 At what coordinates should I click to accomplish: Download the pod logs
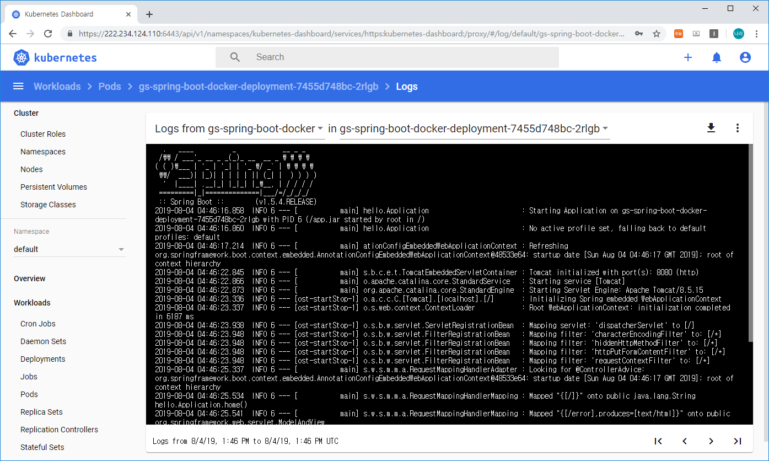pyautogui.click(x=711, y=128)
